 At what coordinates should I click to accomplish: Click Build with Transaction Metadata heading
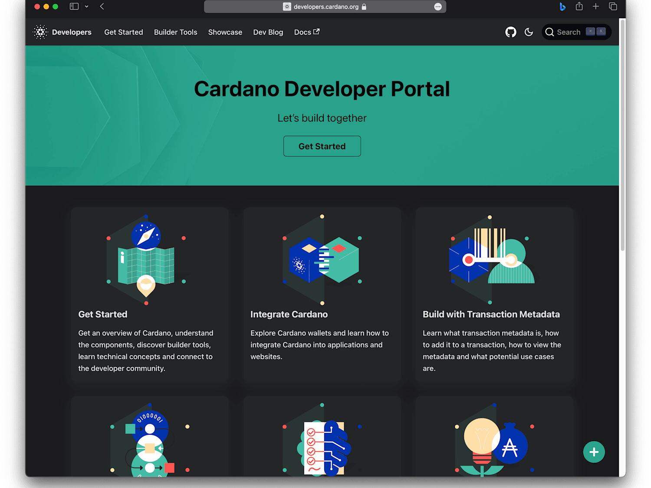pyautogui.click(x=491, y=314)
